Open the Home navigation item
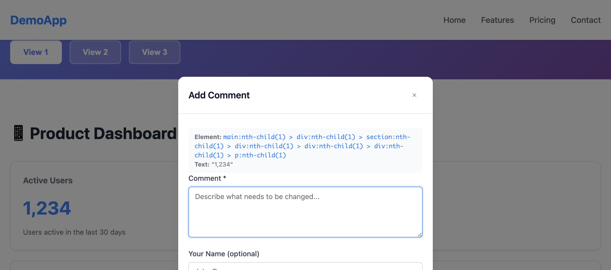The width and height of the screenshot is (611, 270). pos(454,20)
